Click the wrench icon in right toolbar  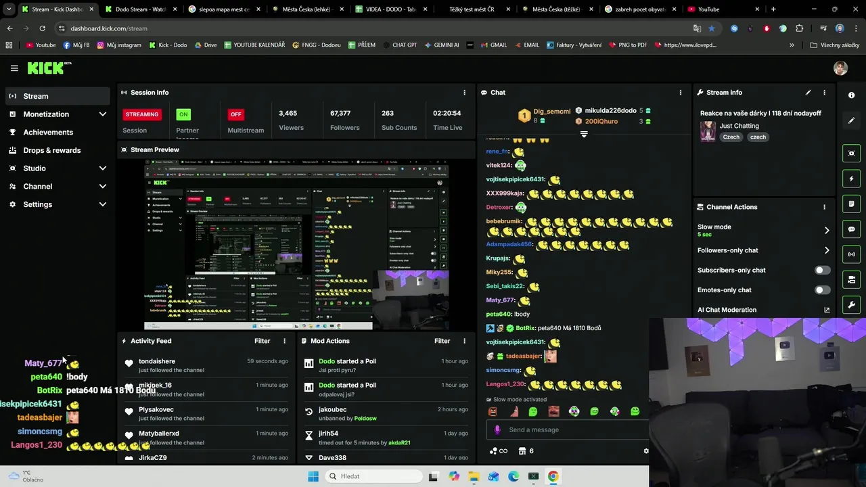852,304
